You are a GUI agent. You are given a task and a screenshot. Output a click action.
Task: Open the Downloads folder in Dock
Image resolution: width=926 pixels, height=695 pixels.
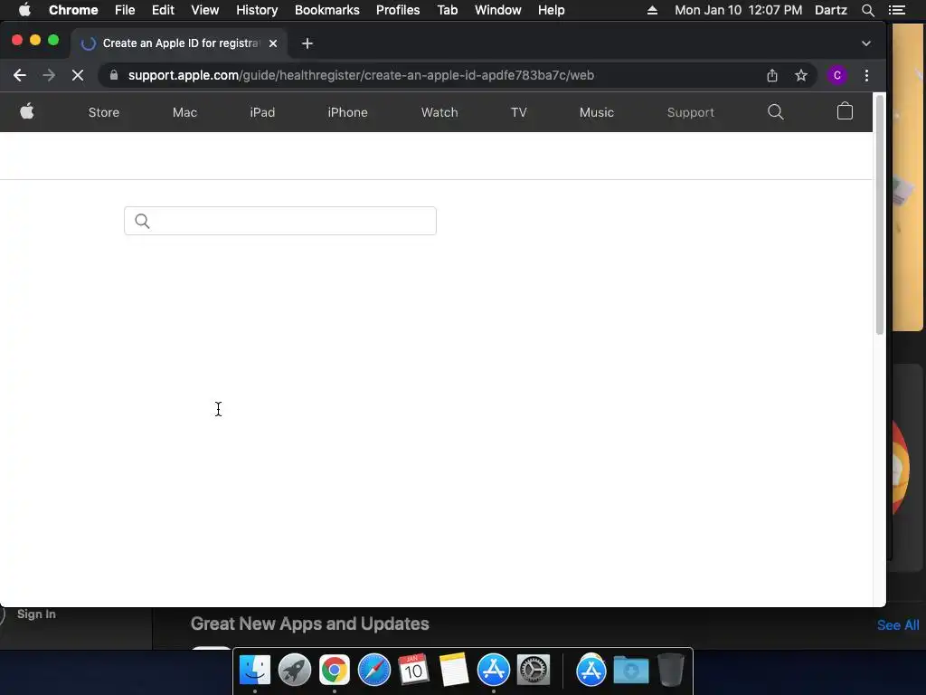pyautogui.click(x=630, y=671)
